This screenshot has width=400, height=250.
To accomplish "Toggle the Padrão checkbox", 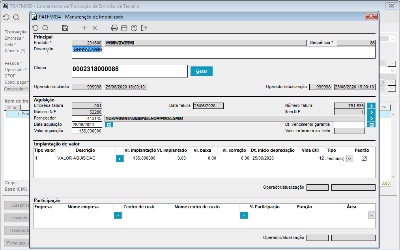I will 364,158.
